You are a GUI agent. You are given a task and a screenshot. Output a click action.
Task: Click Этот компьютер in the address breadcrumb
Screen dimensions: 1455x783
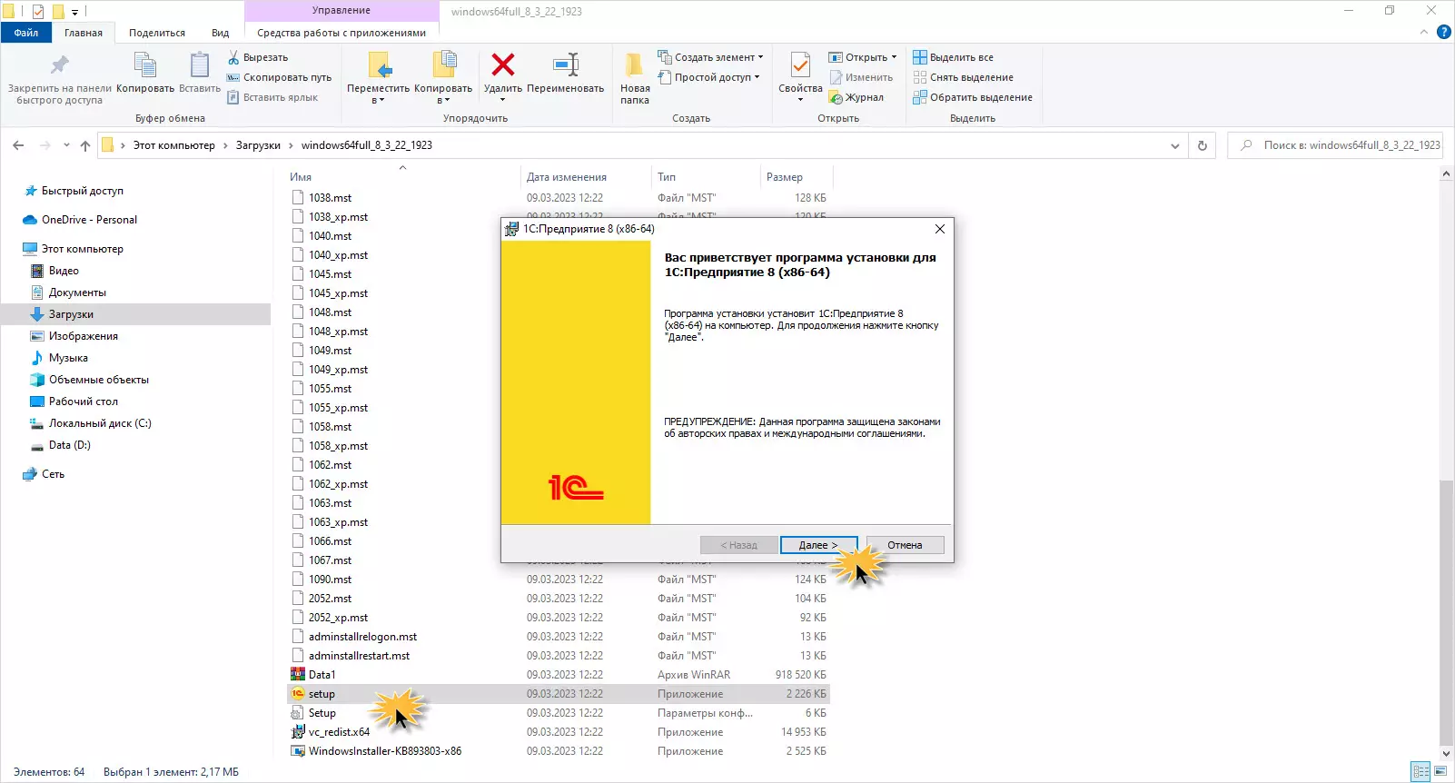174,145
